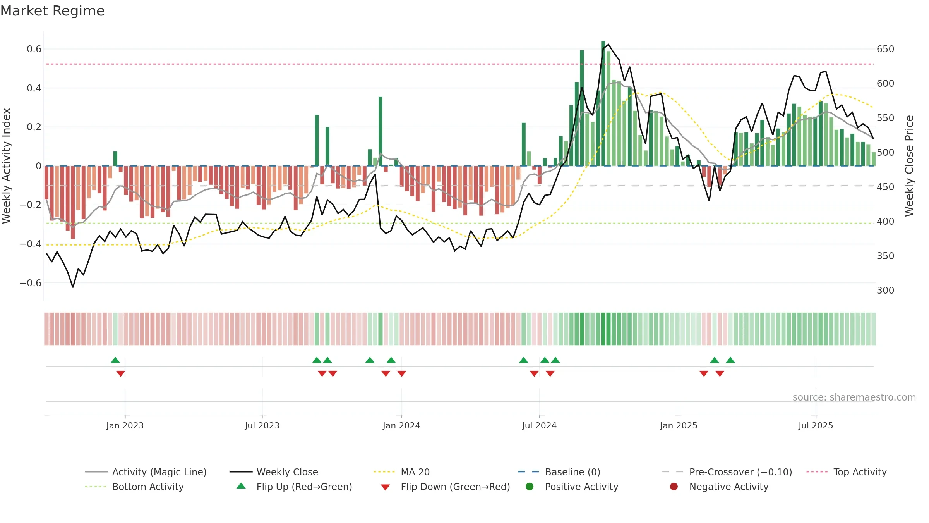The height and width of the screenshot is (523, 929).
Task: Click the flip-down marker just before Jan 2023
Action: coord(121,373)
